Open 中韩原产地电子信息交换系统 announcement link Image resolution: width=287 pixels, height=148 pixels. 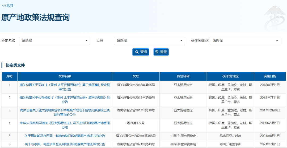(65, 113)
